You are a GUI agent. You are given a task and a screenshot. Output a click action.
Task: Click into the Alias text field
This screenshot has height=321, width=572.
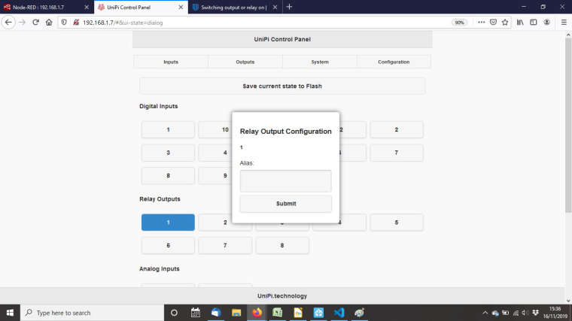point(286,180)
